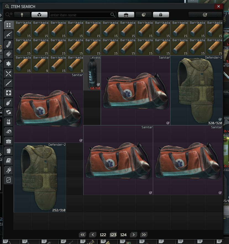Open the asterisk-shaped category icon in sidebar
This screenshot has height=244, width=229.
click(8, 64)
